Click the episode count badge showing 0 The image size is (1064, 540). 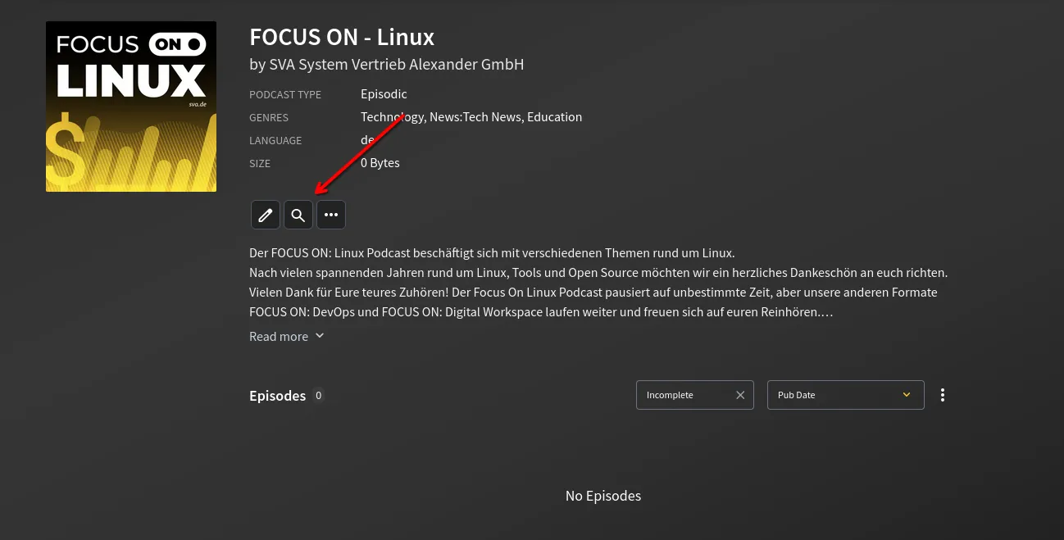(318, 395)
